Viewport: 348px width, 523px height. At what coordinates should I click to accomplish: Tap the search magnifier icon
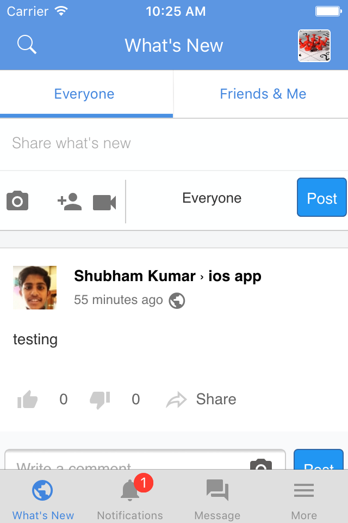click(27, 45)
